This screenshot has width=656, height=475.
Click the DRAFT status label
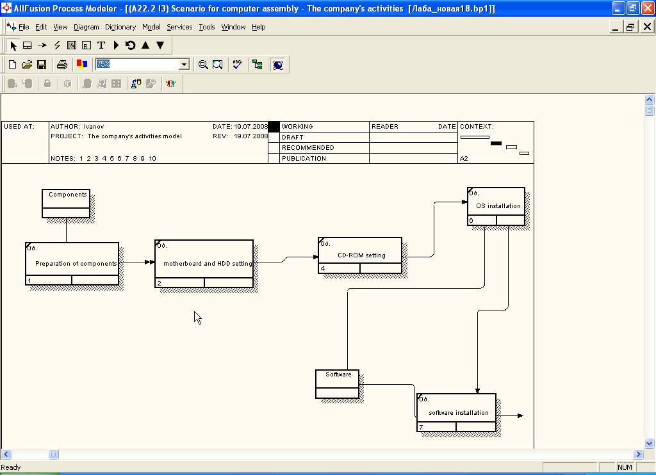point(292,137)
